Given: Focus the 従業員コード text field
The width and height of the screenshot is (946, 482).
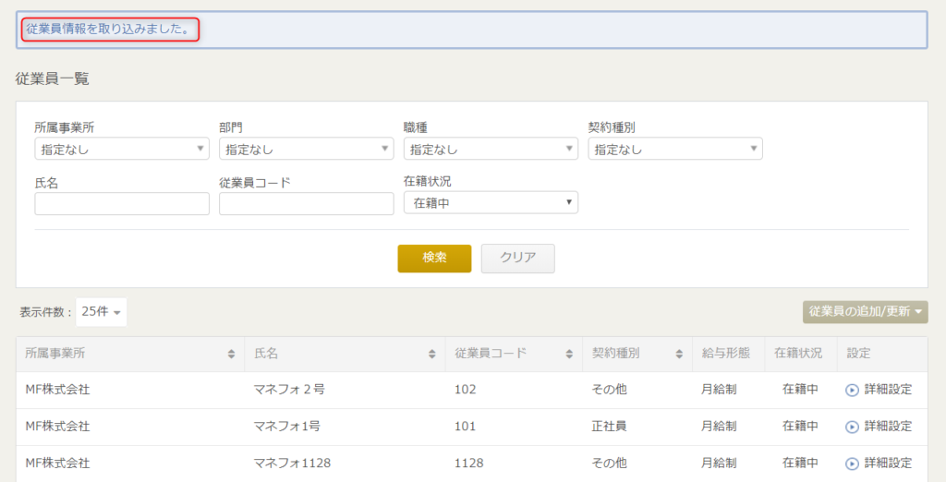Looking at the screenshot, I should point(307,204).
